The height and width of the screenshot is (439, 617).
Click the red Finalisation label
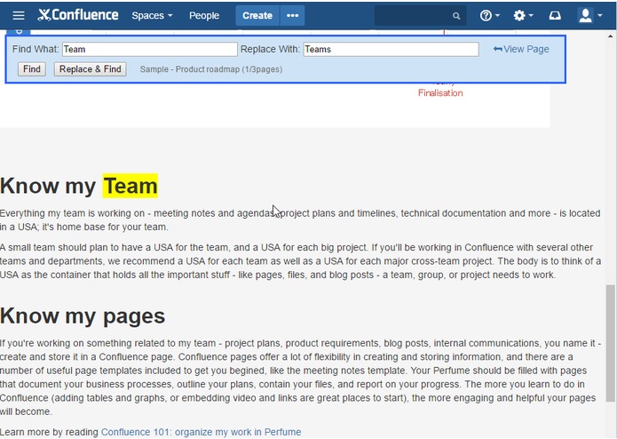click(440, 93)
